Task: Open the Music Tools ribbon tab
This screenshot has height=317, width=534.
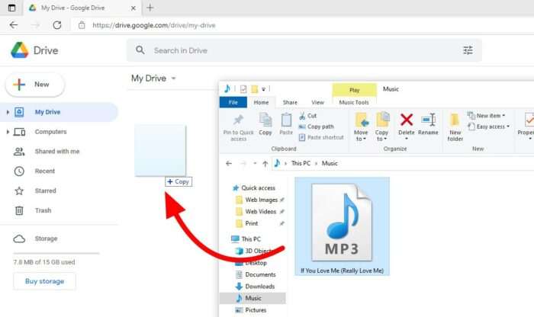Action: pos(354,102)
